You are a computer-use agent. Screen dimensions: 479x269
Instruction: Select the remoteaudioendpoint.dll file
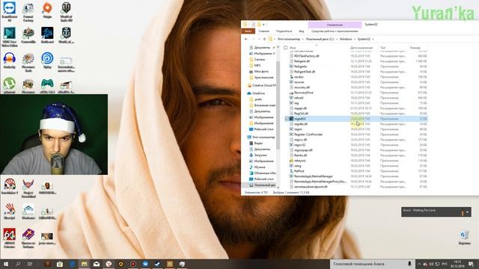pos(356,187)
